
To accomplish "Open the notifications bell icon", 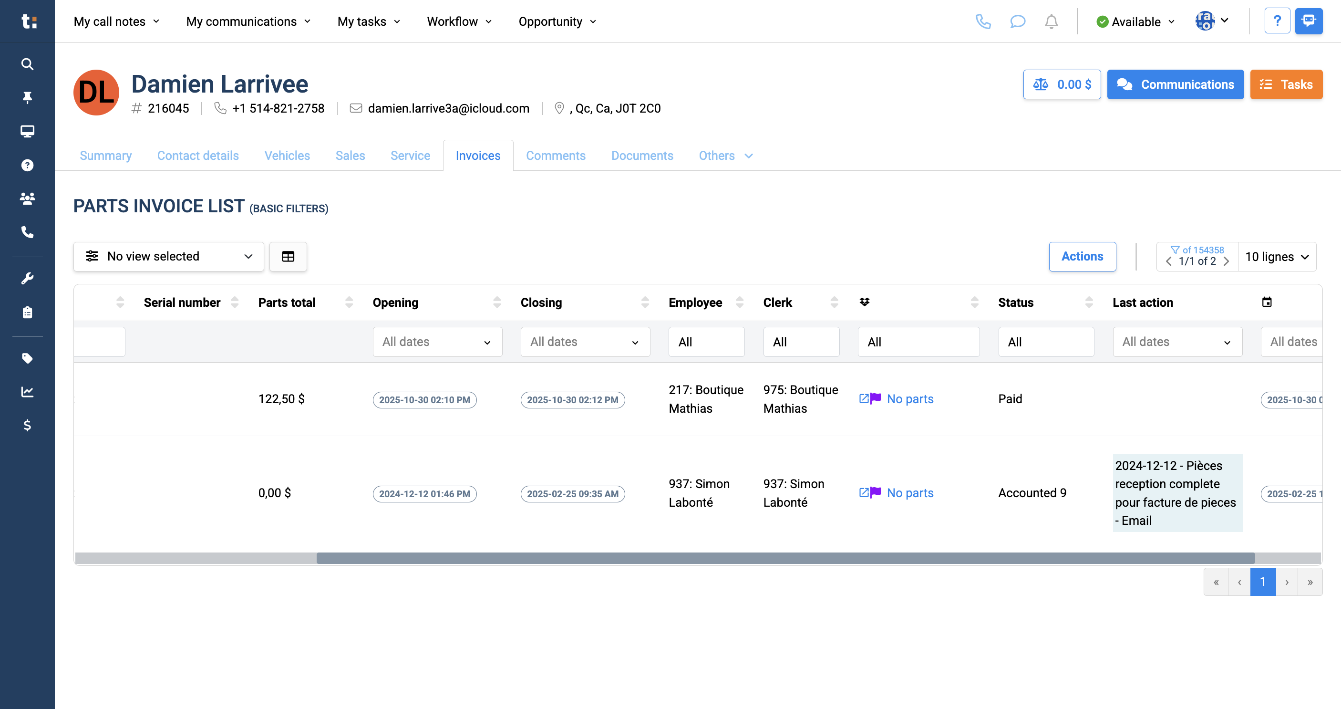I will pos(1051,21).
